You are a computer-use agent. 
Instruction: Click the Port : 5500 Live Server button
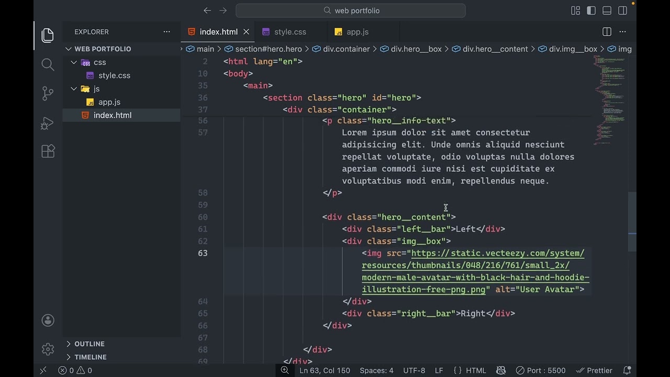541,370
